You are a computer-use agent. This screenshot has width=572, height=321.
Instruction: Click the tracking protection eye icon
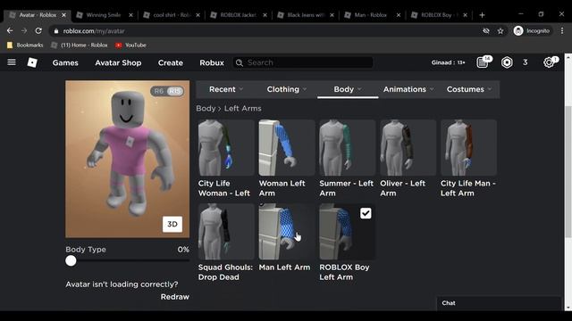[486, 31]
